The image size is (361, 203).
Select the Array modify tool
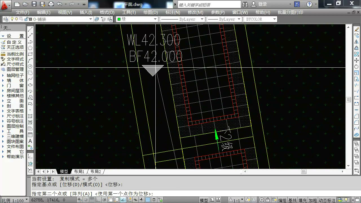[x=356, y=54]
